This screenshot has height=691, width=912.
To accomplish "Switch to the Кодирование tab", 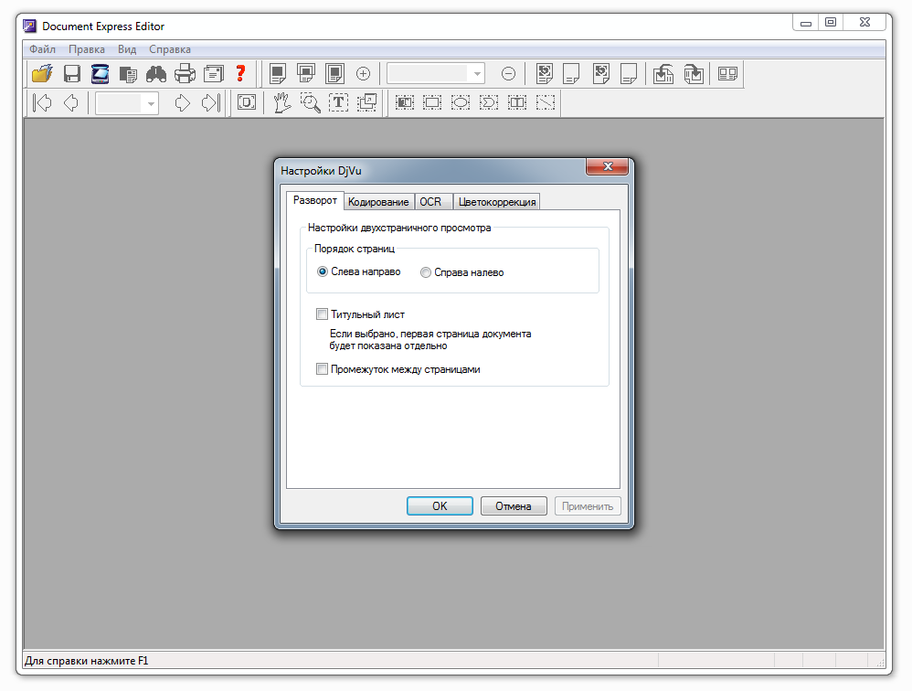I will pyautogui.click(x=378, y=202).
